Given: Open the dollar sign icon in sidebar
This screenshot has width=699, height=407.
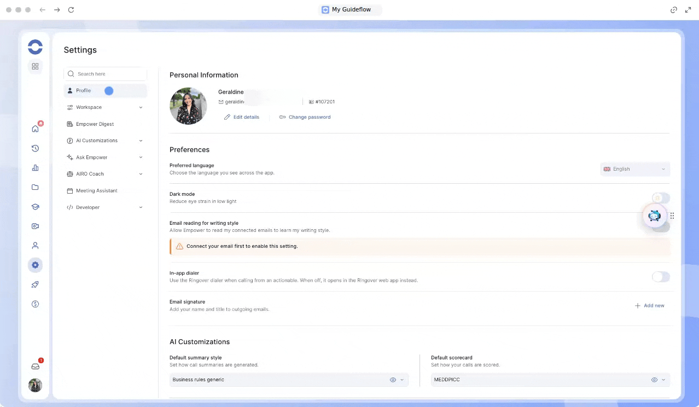Looking at the screenshot, I should (35, 304).
